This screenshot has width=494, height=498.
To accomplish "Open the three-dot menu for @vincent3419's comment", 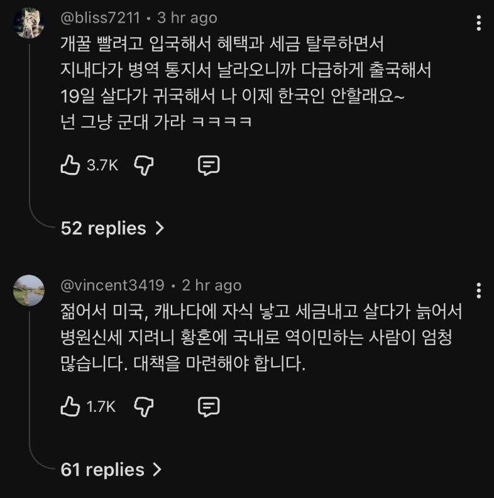I will [479, 290].
